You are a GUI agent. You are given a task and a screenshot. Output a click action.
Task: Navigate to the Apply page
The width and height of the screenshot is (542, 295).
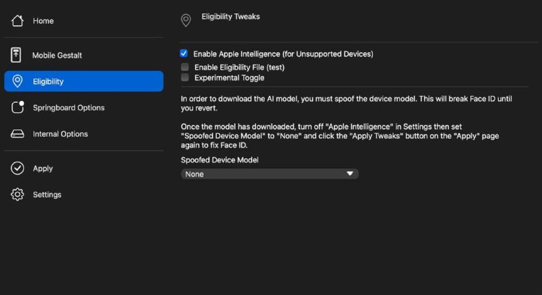[43, 168]
